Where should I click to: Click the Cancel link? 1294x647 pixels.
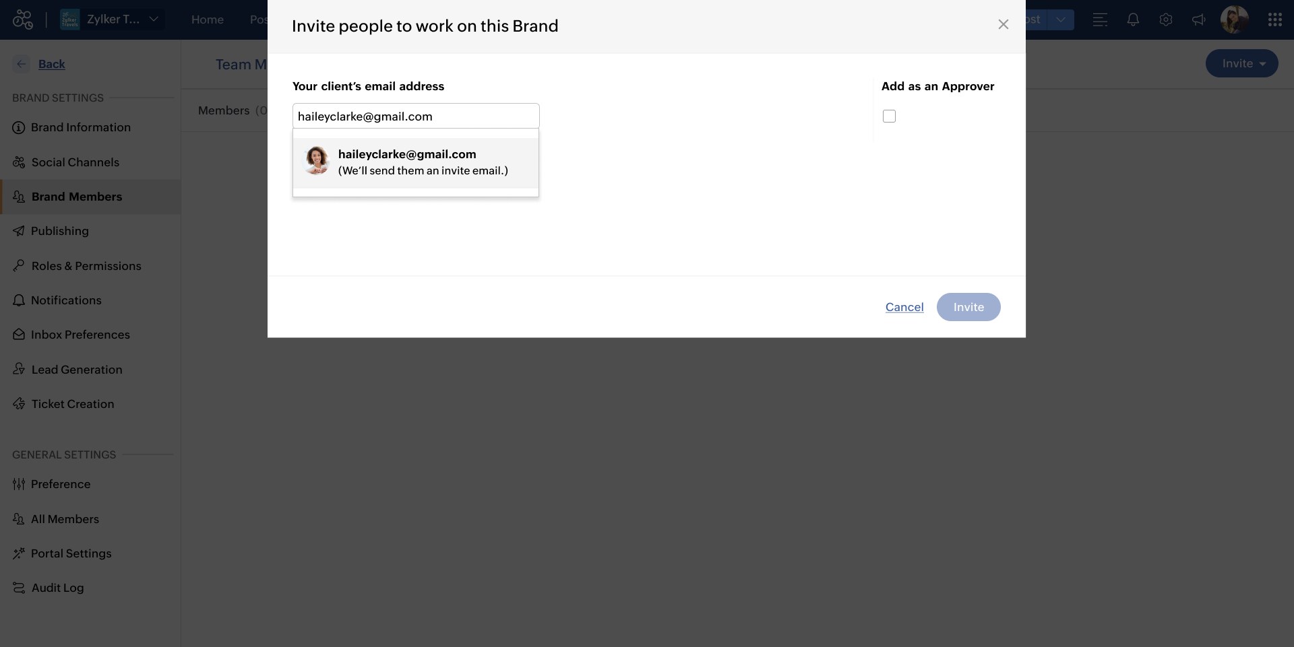click(x=904, y=307)
